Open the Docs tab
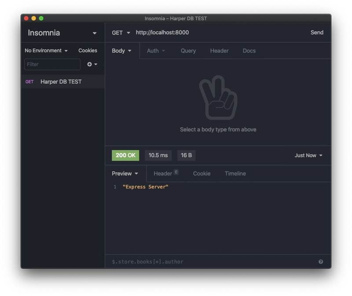352x296 pixels. 249,51
